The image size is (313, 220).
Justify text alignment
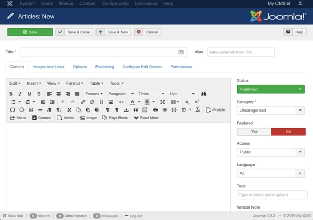pyautogui.click(x=77, y=94)
